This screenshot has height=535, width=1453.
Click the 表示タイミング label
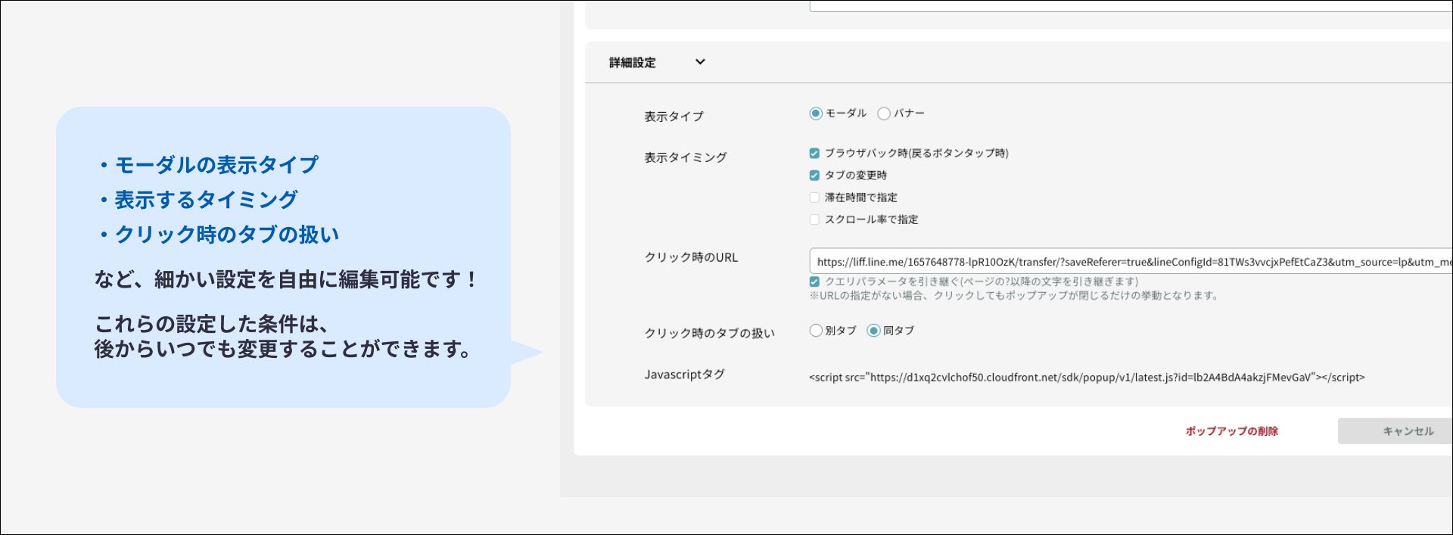coord(685,157)
